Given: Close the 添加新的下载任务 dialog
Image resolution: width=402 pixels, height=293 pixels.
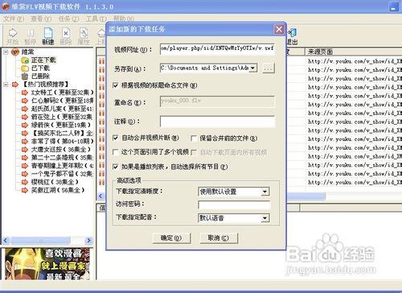Looking at the screenshot, I should pyautogui.click(x=279, y=29).
